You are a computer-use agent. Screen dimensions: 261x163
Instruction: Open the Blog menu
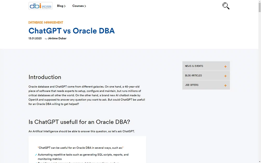tap(61, 6)
